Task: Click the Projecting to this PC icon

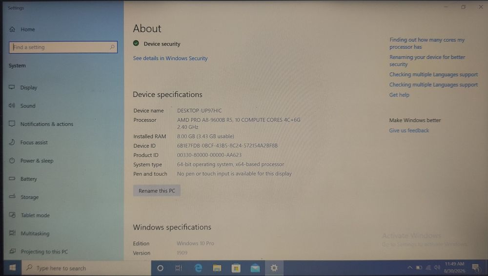Action: pos(13,251)
